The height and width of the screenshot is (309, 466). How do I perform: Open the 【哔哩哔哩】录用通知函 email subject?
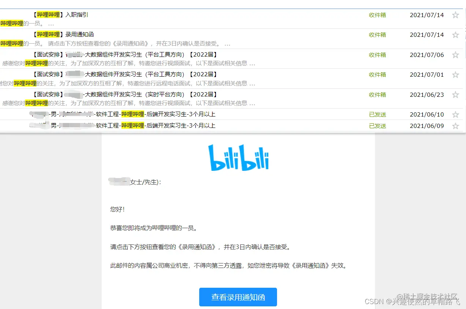tap(63, 35)
